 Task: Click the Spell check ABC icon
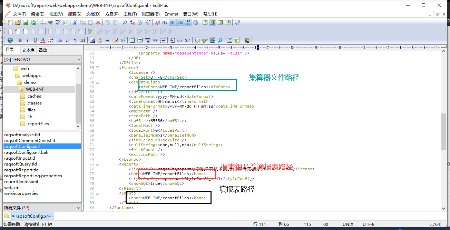click(58, 22)
